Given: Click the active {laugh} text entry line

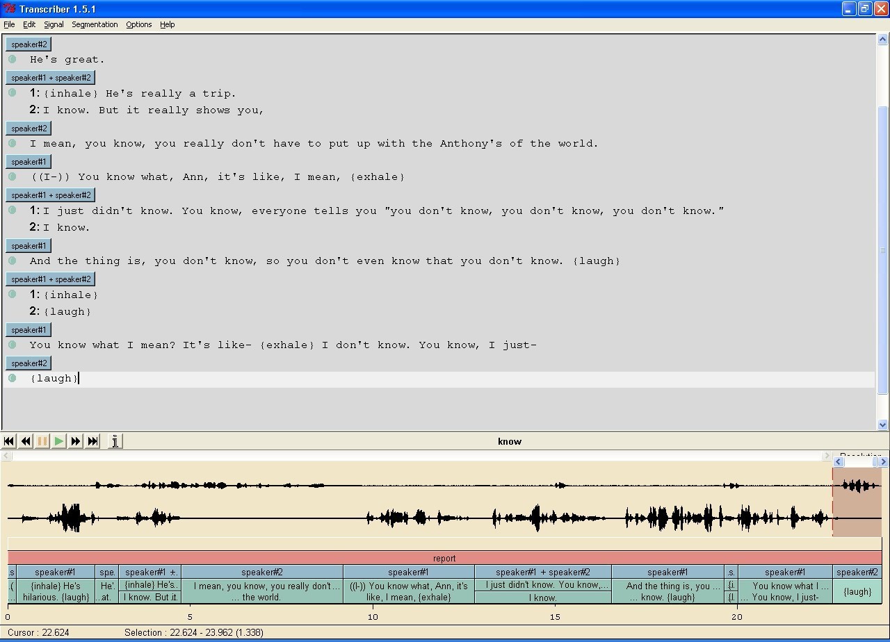Looking at the screenshot, I should (438, 379).
